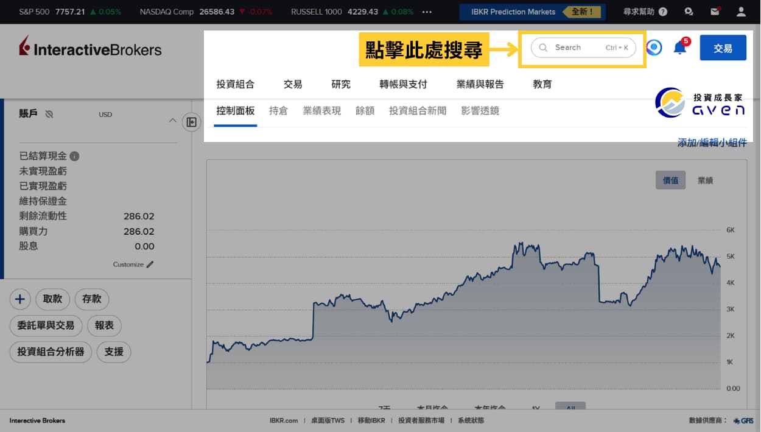The height and width of the screenshot is (432, 761).
Task: Switch to the 投資組合新聞 tab
Action: tap(418, 111)
